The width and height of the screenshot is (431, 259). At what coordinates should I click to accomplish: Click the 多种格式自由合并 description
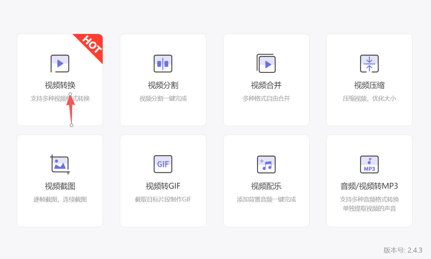(266, 99)
